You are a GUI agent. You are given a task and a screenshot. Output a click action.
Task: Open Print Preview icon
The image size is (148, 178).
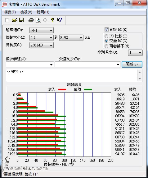[x=38, y=20]
